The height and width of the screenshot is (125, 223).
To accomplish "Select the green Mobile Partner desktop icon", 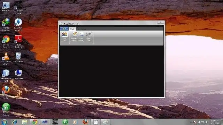I will click(x=6, y=109).
